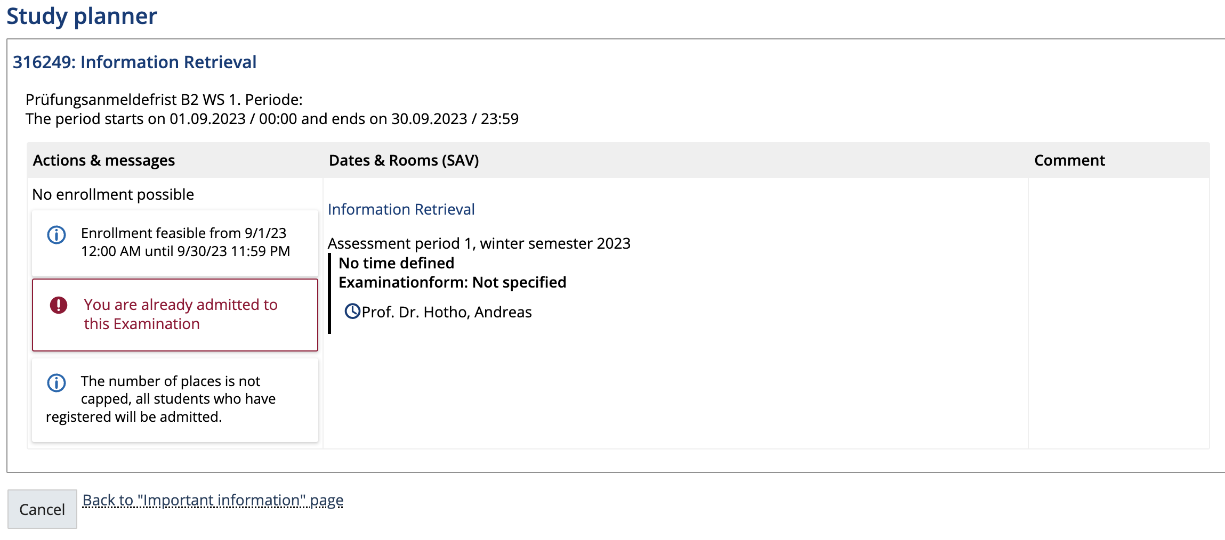The image size is (1225, 540).
Task: Click the Assessment period 1, winter semester text
Action: [479, 243]
